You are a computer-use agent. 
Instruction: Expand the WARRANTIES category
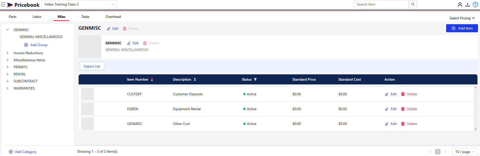click(8, 88)
